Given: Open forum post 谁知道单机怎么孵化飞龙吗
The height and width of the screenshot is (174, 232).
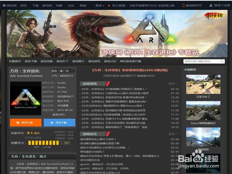Looking at the screenshot, I should (98, 139).
